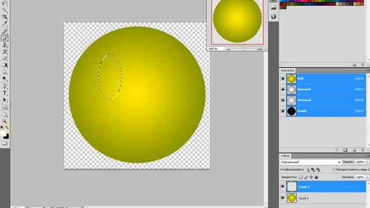Click the Navigator preview thumbnail
370x208 pixels.
[238, 22]
